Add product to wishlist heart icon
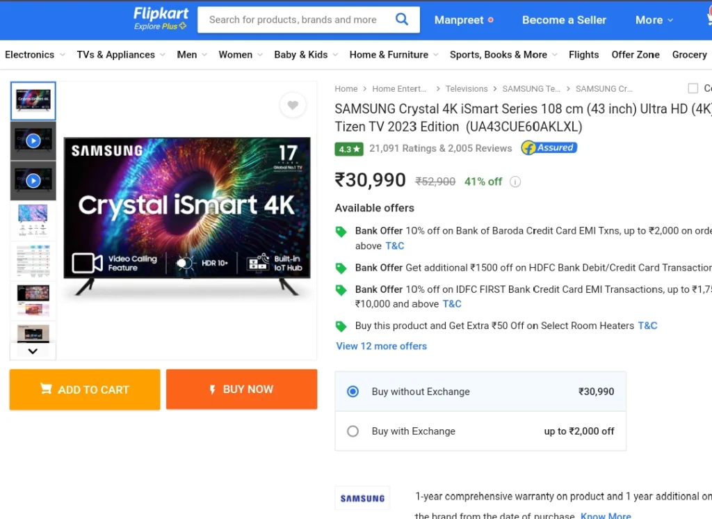This screenshot has width=712, height=519. coord(293,105)
